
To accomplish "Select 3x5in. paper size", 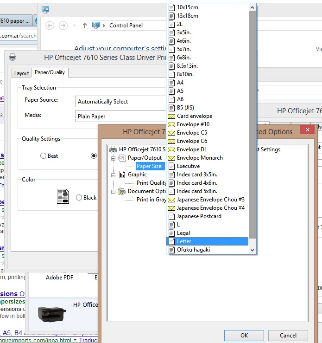I will pyautogui.click(x=208, y=32).
